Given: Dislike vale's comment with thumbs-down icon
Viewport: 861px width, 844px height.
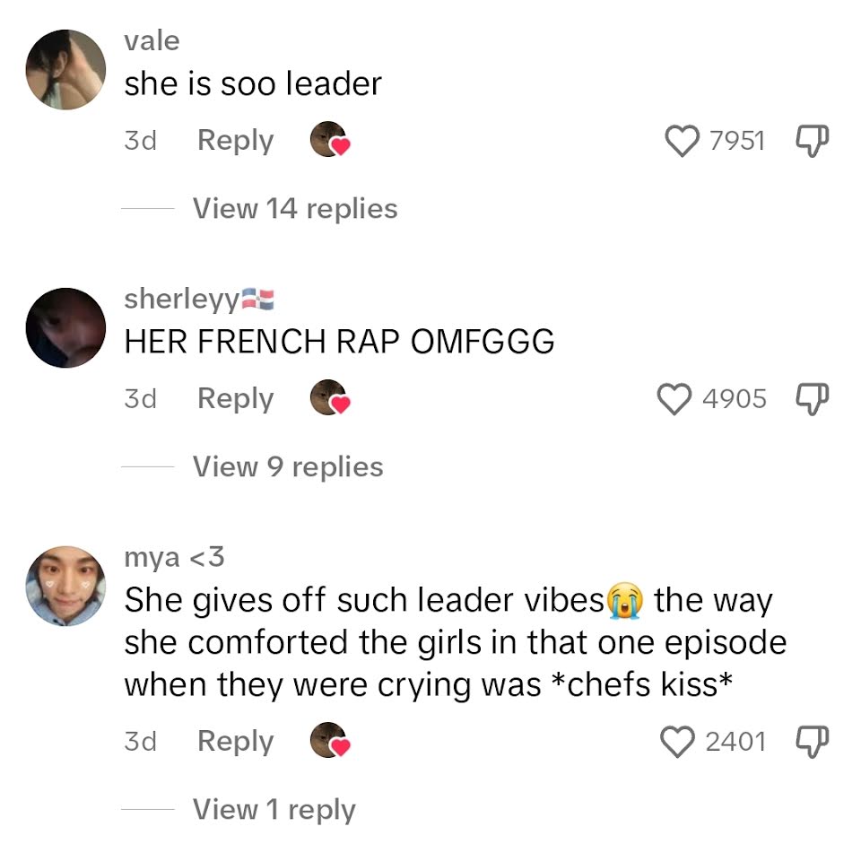Looking at the screenshot, I should (x=813, y=141).
